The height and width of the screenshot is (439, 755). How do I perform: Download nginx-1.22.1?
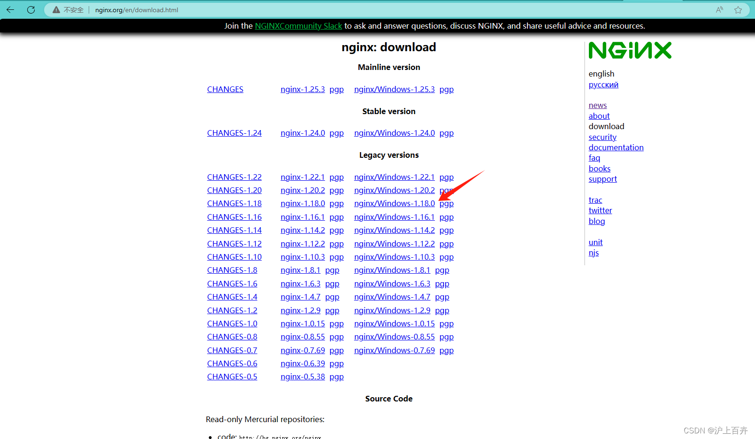point(303,177)
